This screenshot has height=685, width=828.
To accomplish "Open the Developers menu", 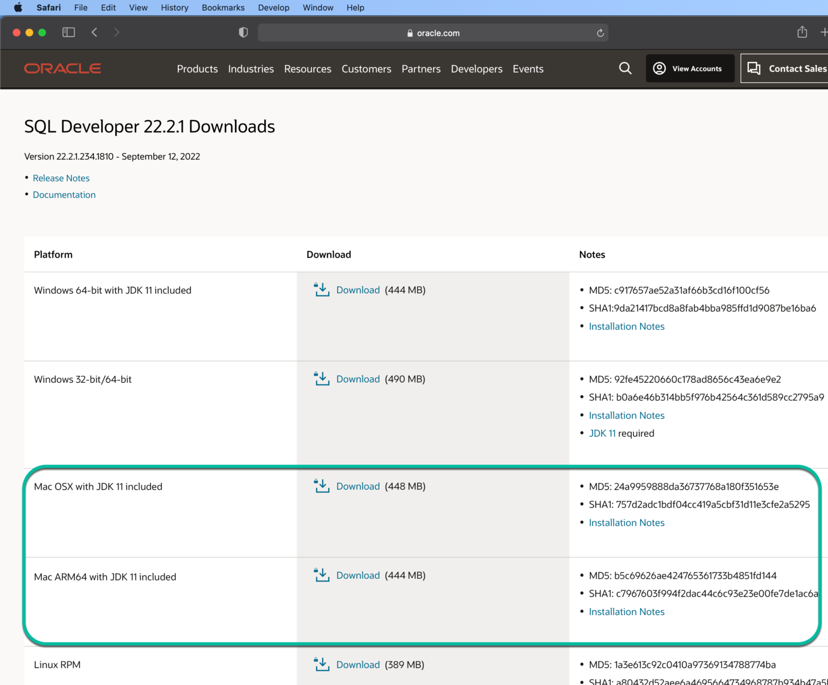I will pyautogui.click(x=477, y=69).
